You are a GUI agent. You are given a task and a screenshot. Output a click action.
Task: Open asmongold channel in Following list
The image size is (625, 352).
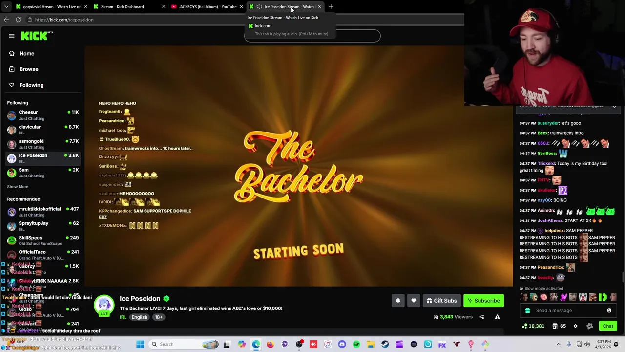pos(43,144)
